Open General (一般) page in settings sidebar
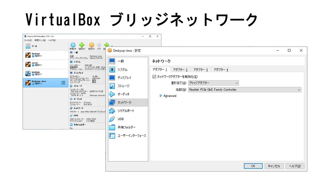The width and height of the screenshot is (330, 186). tap(128, 61)
